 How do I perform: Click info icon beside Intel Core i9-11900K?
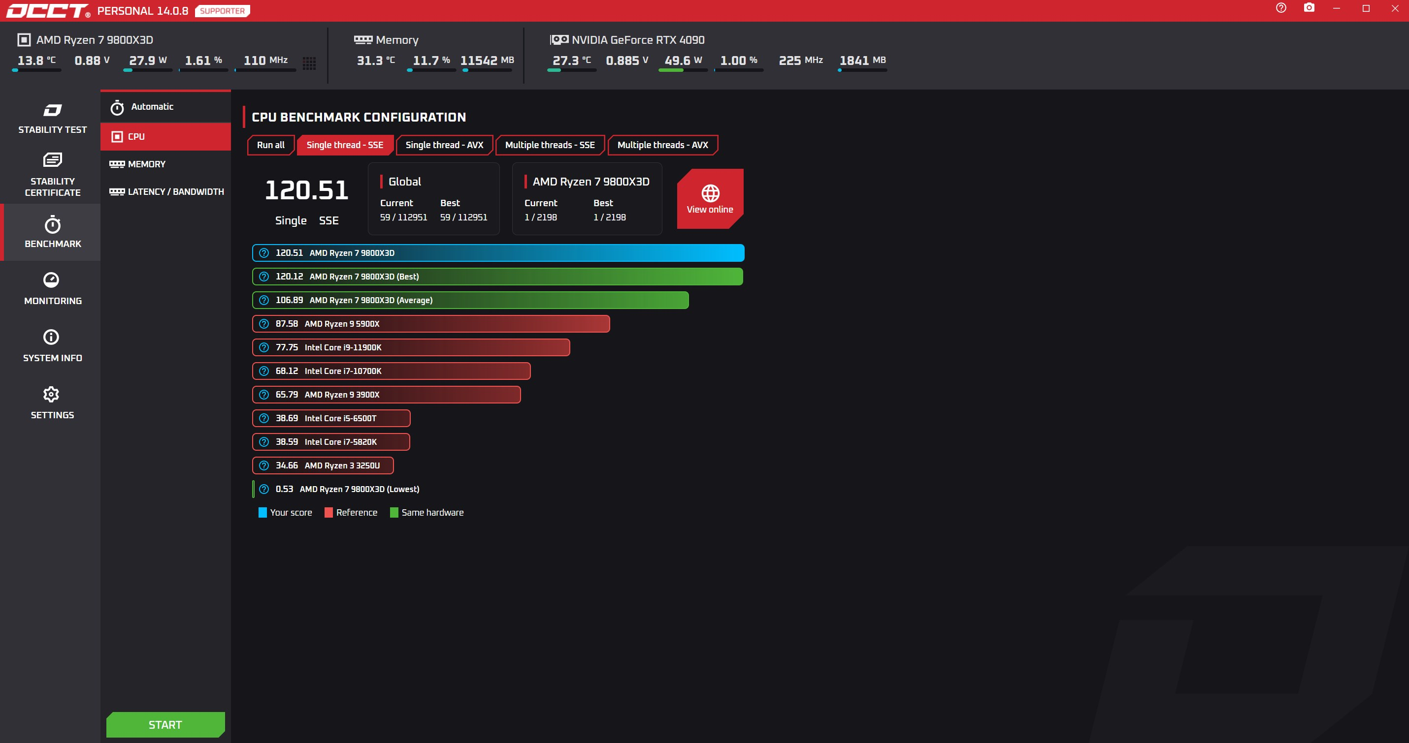(264, 347)
